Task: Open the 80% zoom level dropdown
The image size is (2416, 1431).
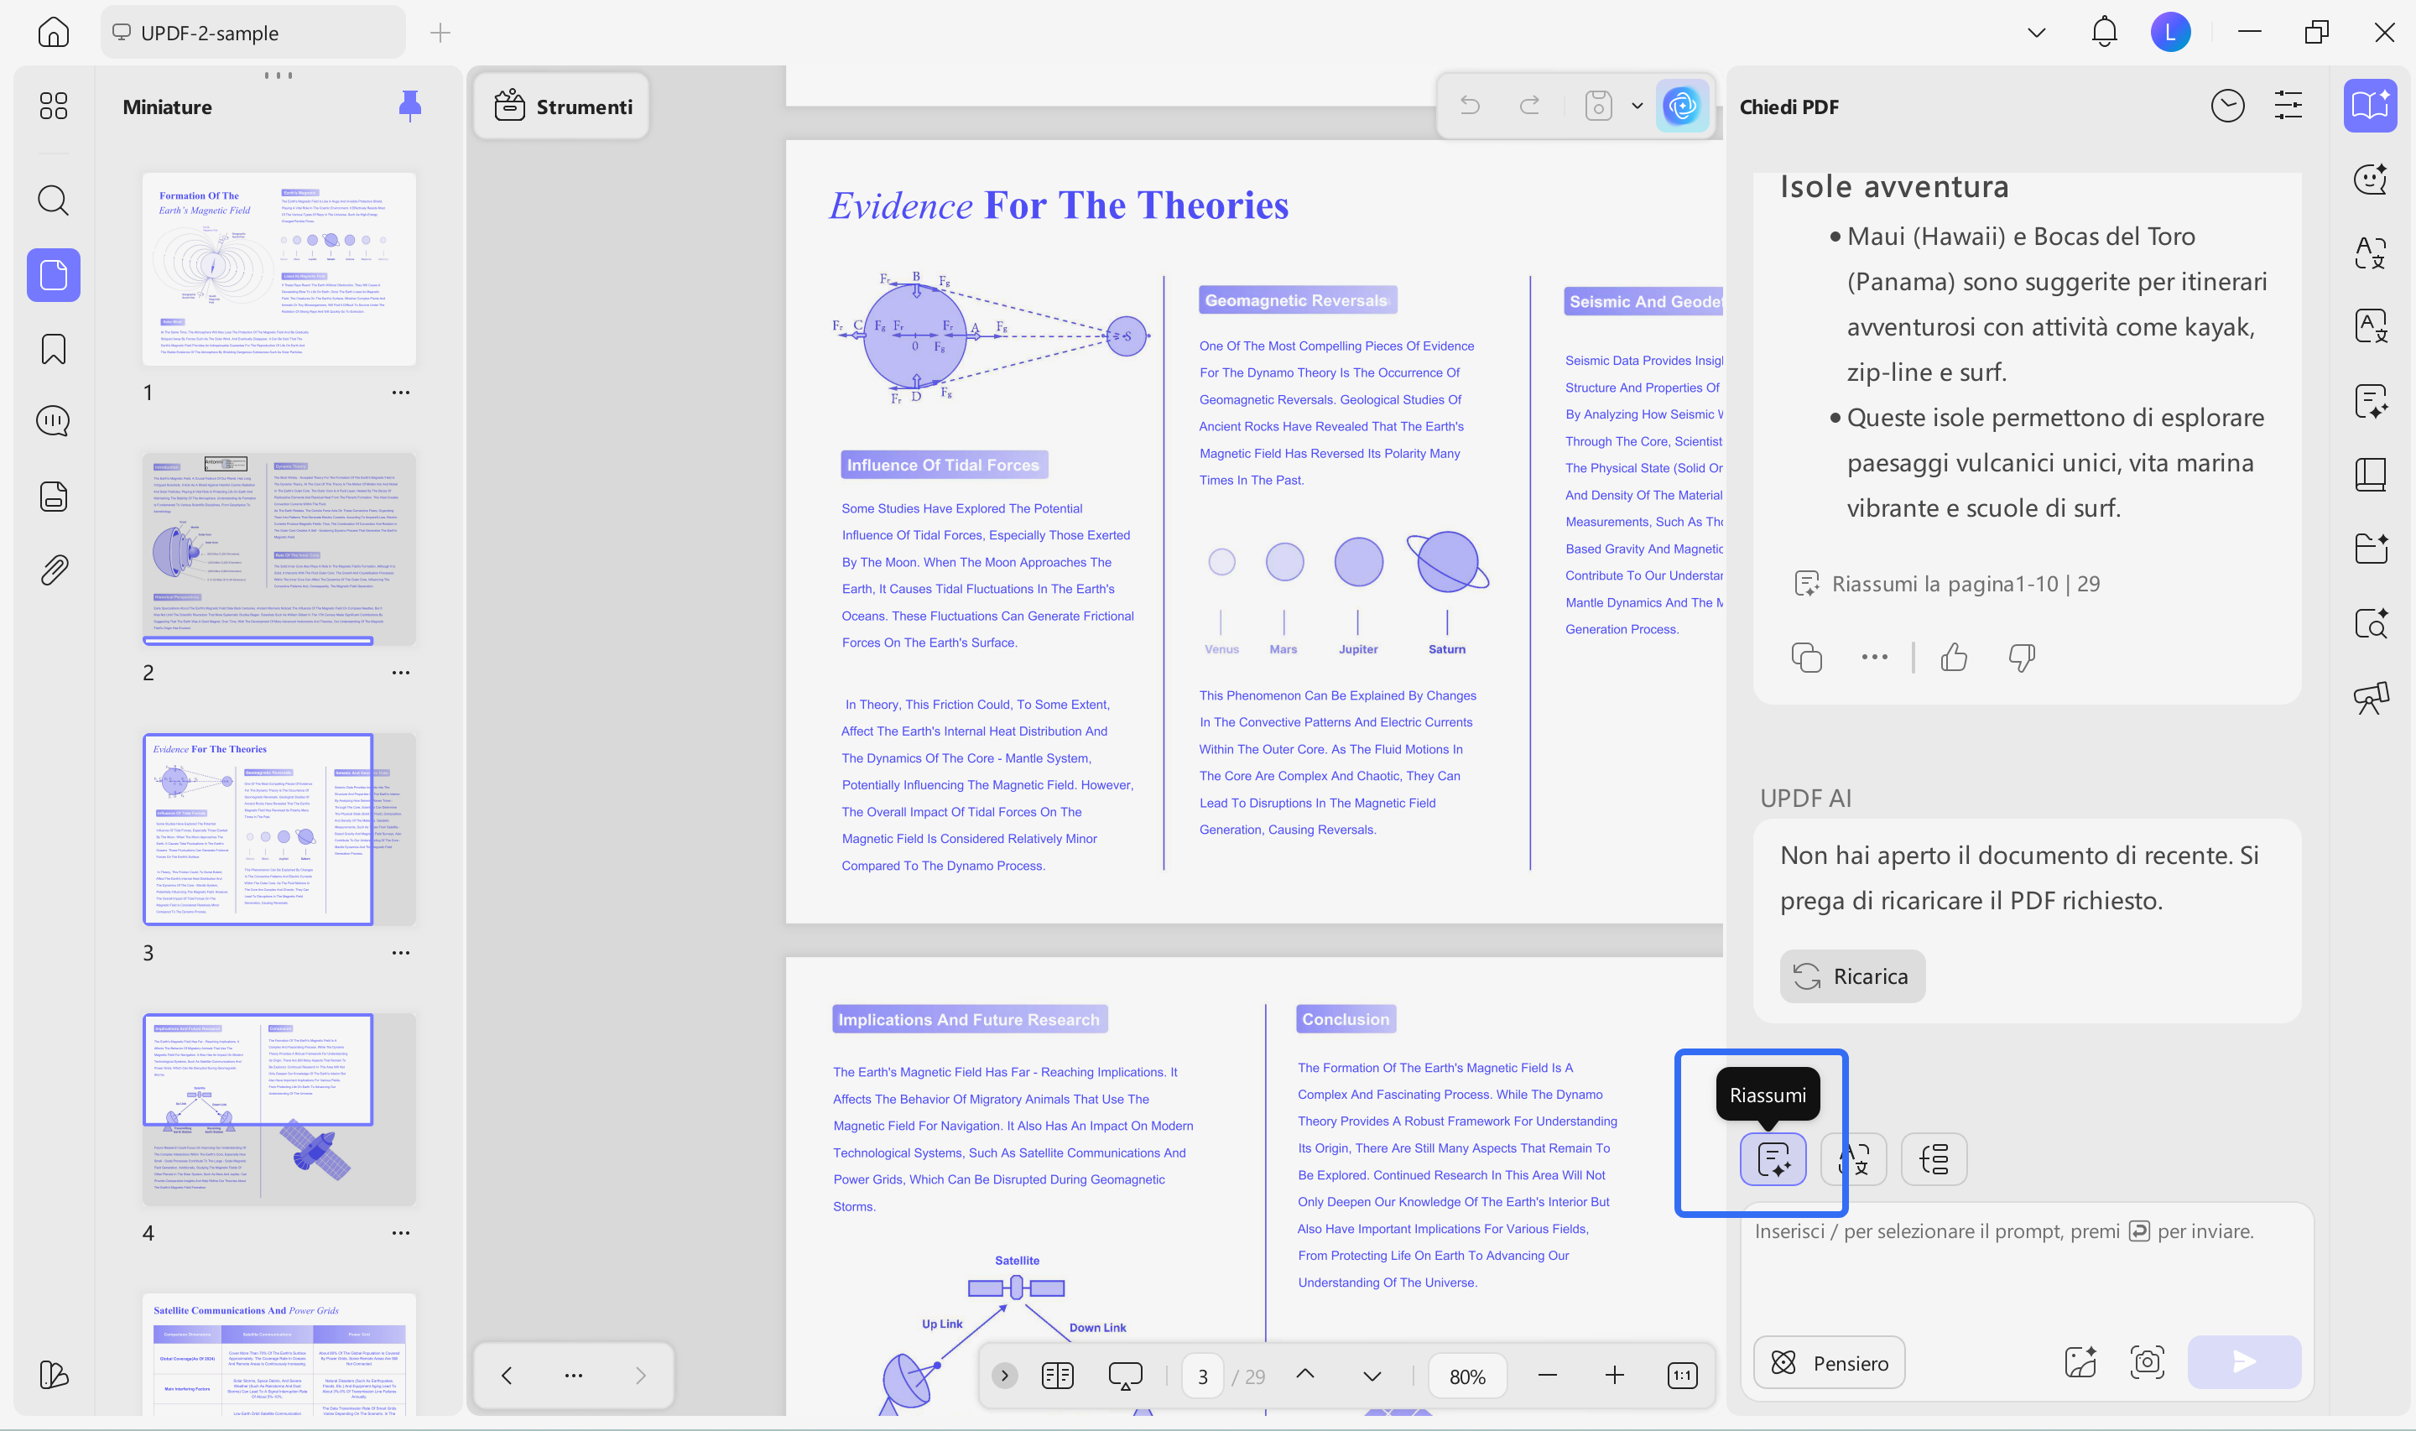Action: coord(1467,1377)
